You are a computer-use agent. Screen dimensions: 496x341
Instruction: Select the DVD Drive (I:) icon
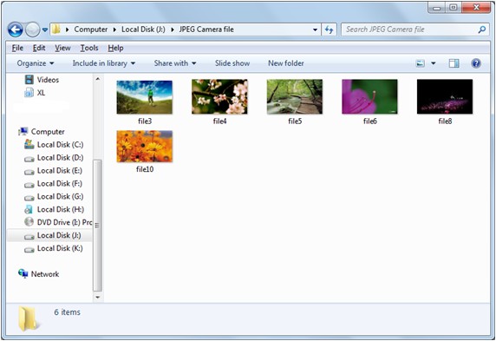[29, 221]
